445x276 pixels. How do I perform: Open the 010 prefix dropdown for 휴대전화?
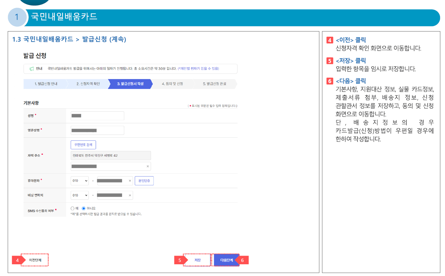80,181
